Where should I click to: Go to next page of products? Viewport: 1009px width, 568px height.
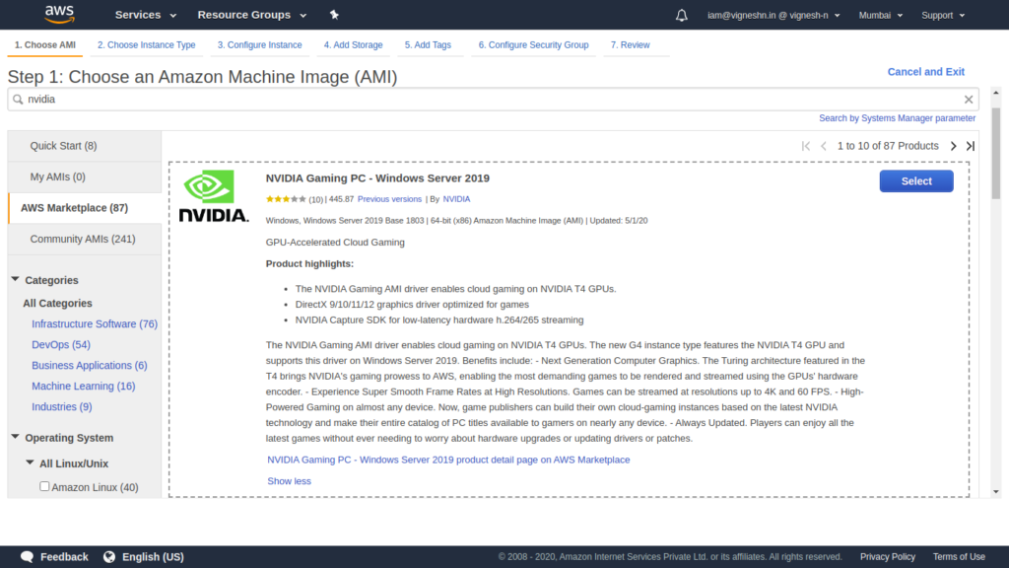point(953,146)
